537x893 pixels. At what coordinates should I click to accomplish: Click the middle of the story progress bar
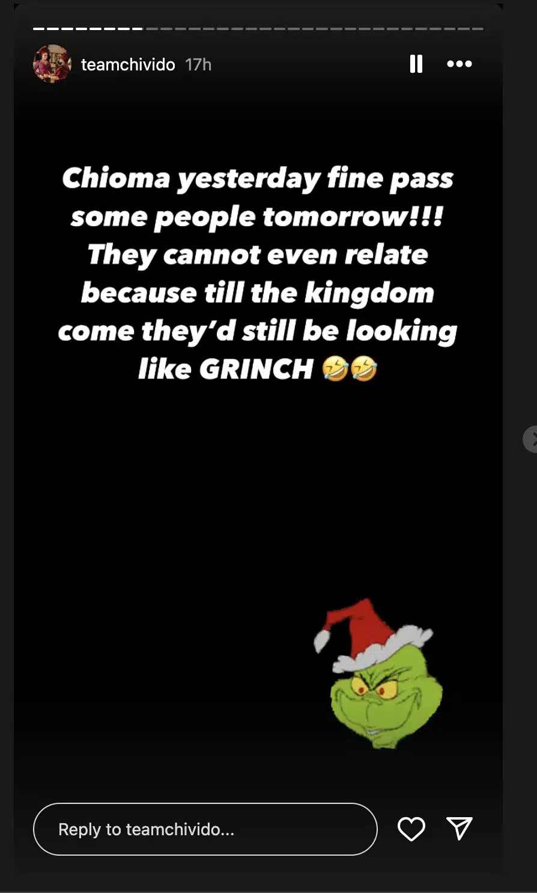pyautogui.click(x=258, y=28)
